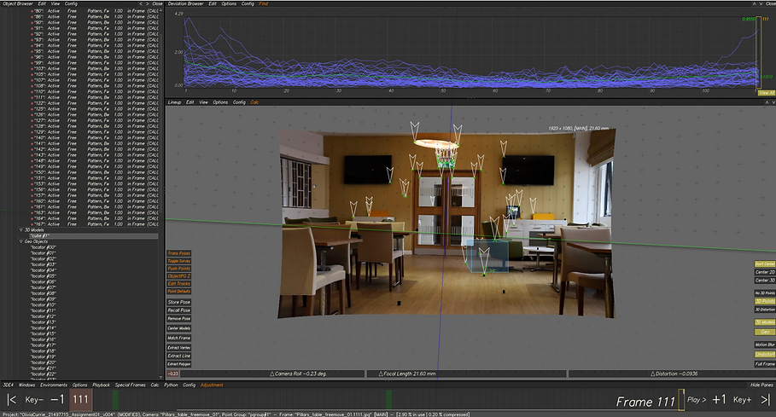Enable the Center 3D view option
The width and height of the screenshot is (776, 417).
click(x=765, y=281)
